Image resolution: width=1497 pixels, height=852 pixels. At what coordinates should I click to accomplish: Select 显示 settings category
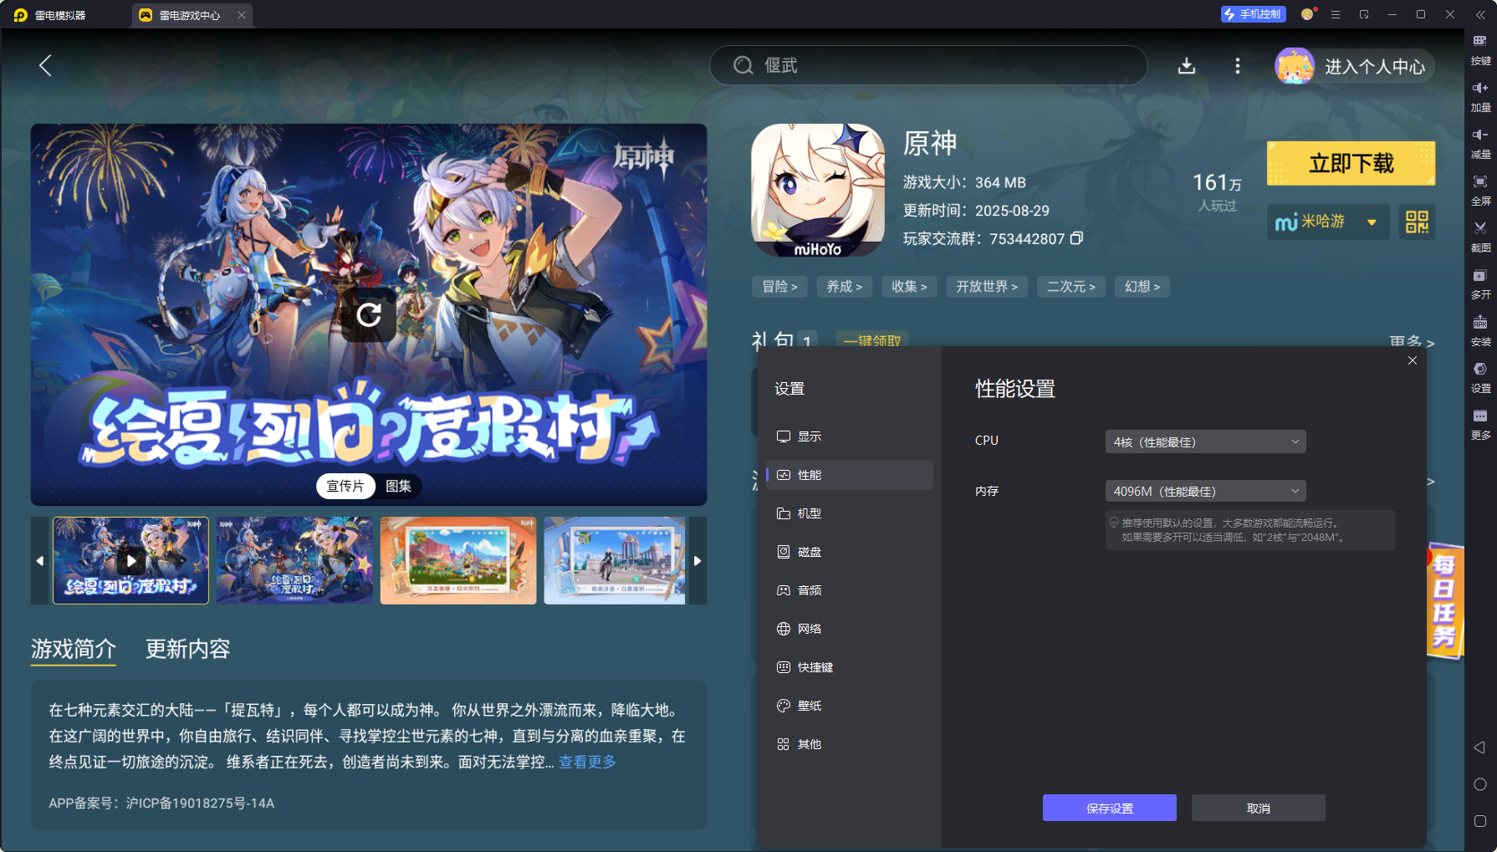(849, 436)
